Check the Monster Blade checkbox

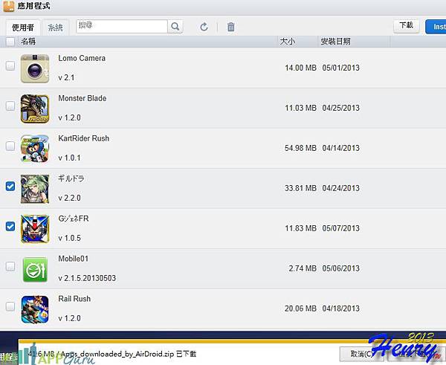pos(10,106)
